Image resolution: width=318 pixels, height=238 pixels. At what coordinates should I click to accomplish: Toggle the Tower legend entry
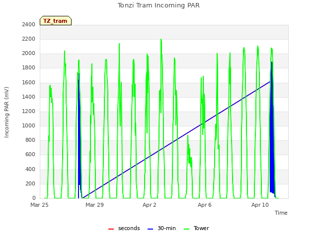coord(196,228)
